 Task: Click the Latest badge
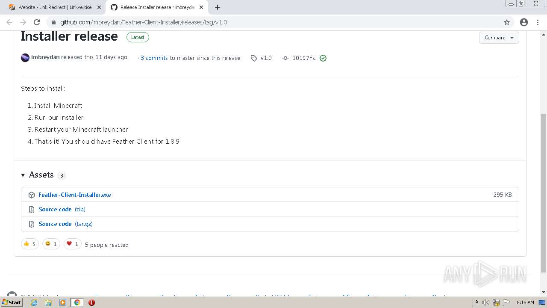pos(138,37)
